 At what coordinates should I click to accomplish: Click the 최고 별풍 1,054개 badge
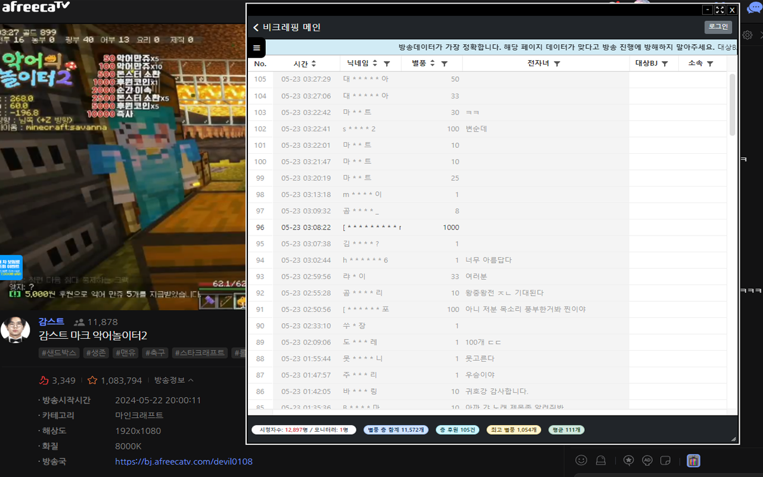tap(514, 430)
